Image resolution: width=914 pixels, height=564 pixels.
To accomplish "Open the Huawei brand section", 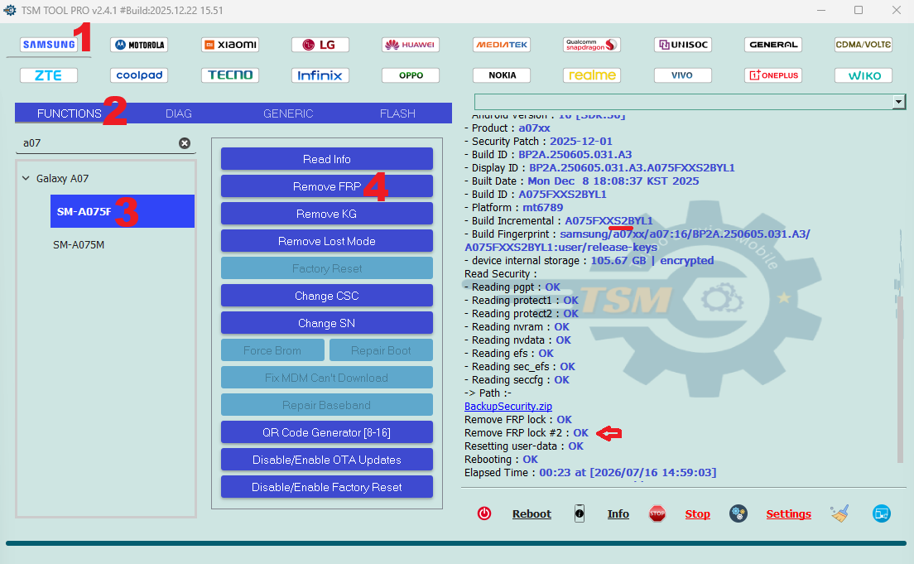I will click(411, 45).
